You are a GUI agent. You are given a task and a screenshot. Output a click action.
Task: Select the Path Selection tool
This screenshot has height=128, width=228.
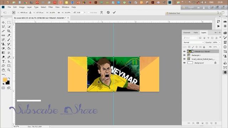(x=9, y=62)
